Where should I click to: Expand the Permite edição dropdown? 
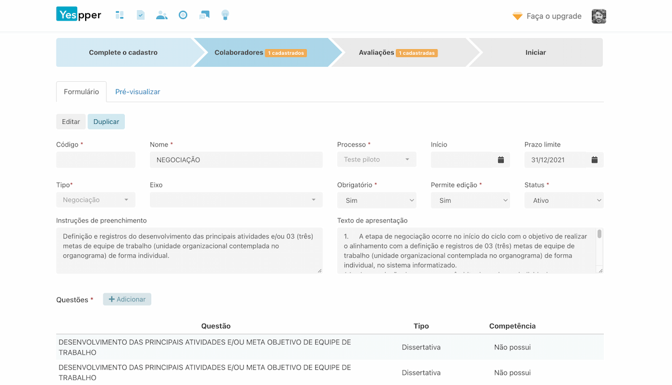point(470,201)
